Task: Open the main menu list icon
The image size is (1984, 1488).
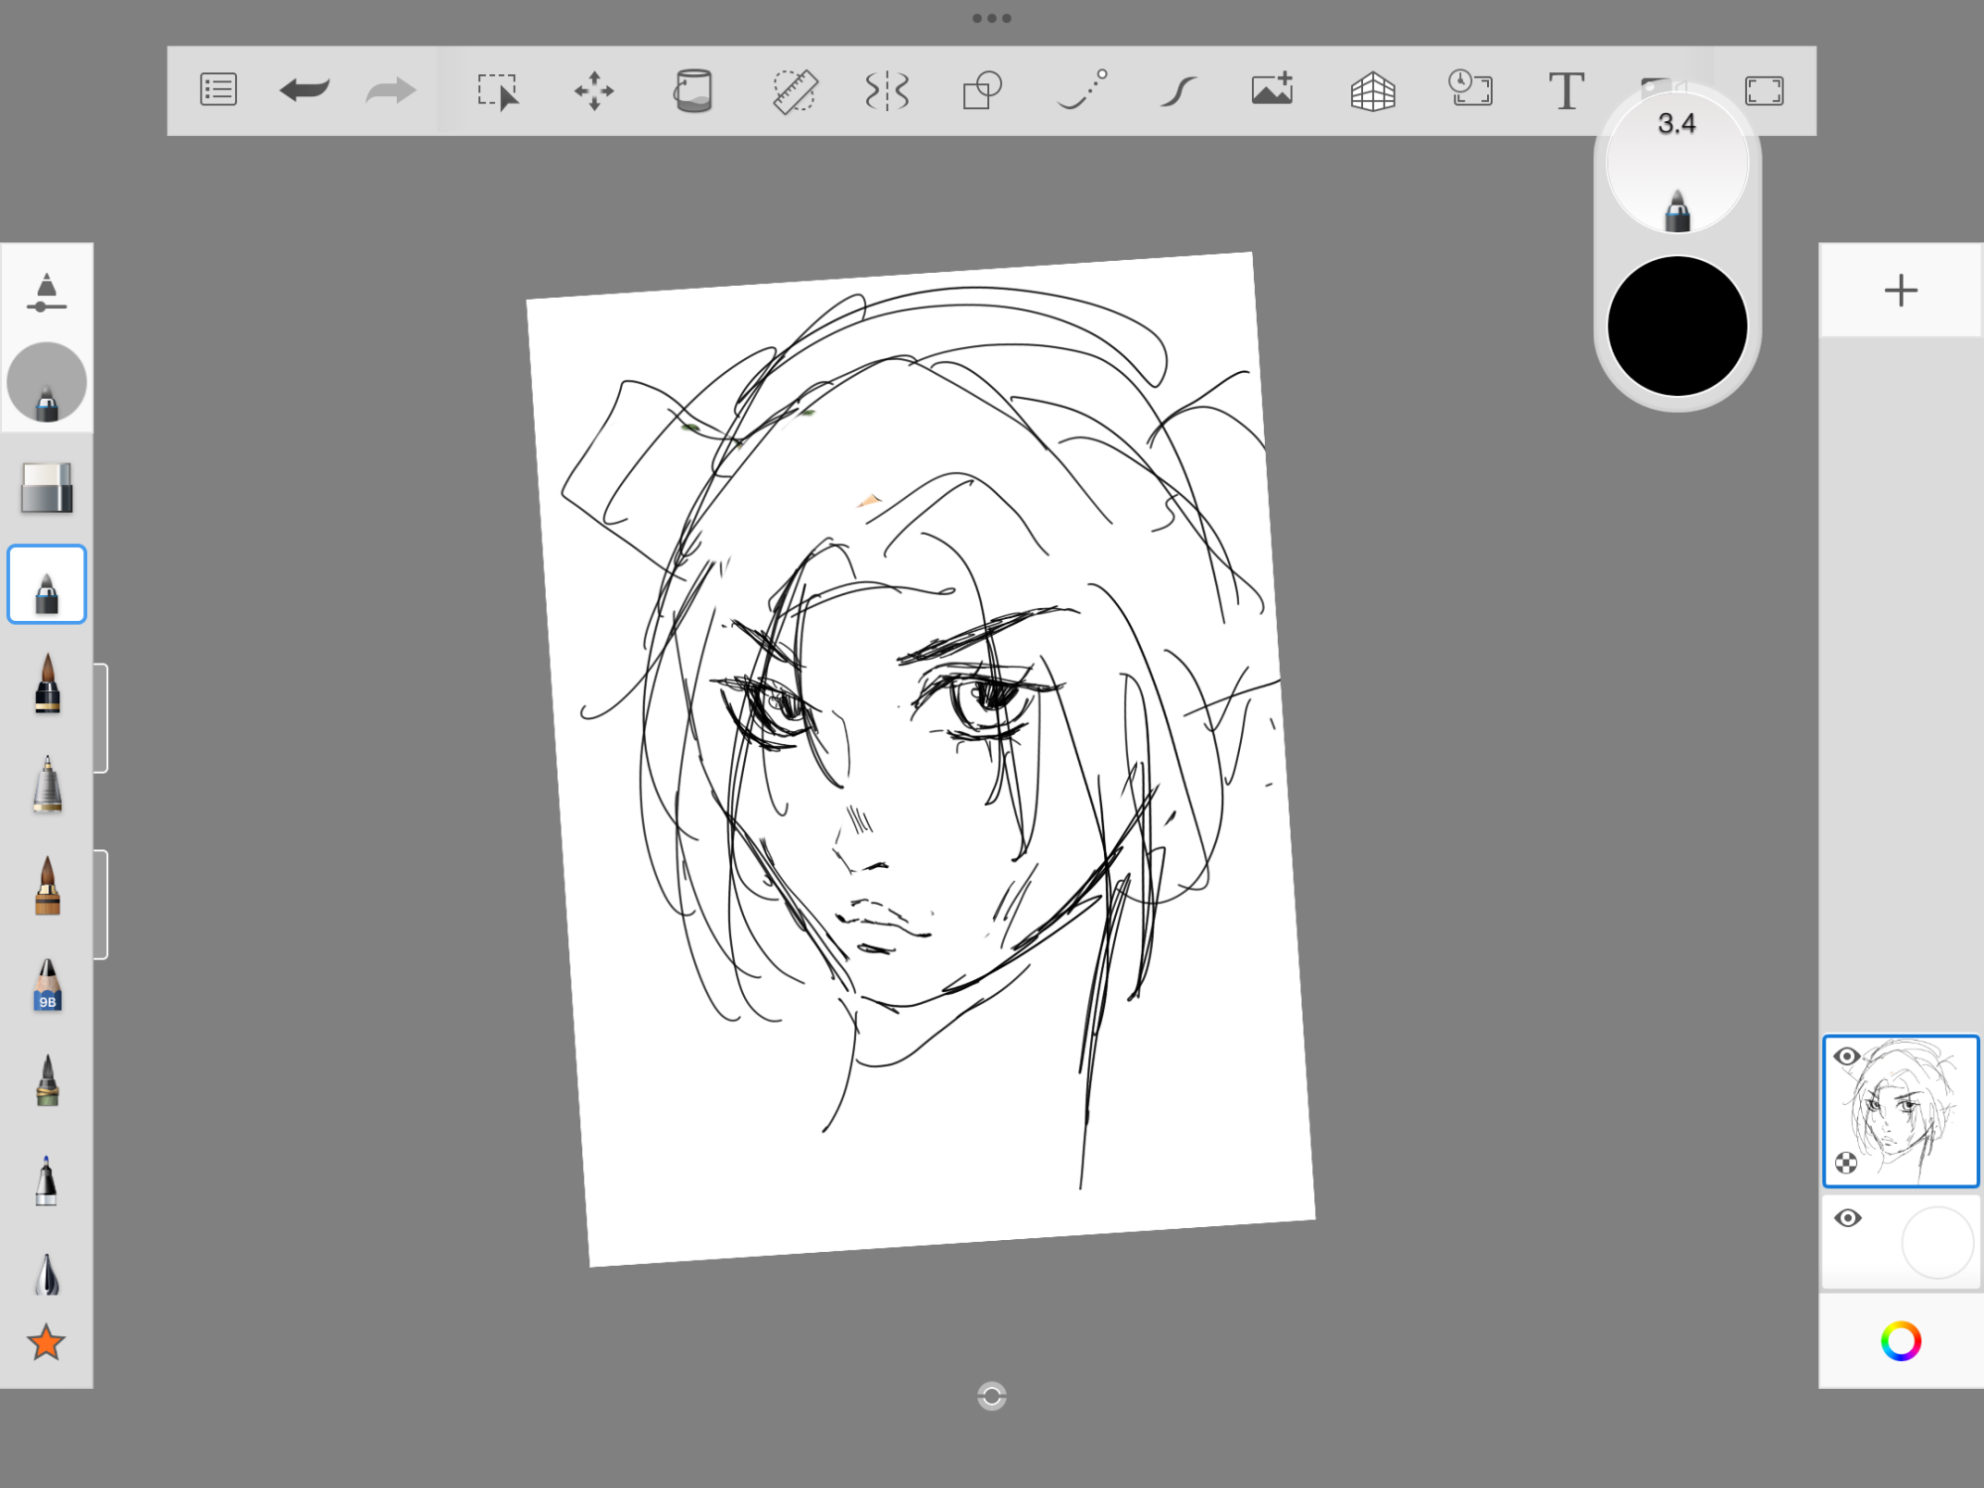Action: pos(218,90)
